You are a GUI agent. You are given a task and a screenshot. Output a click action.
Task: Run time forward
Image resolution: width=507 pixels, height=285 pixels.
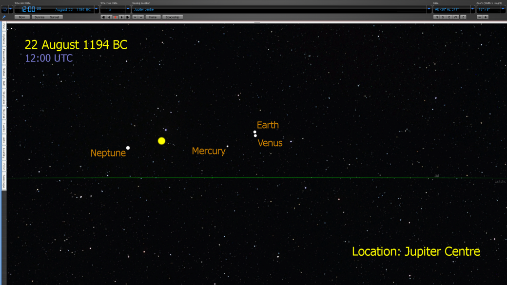pos(121,17)
